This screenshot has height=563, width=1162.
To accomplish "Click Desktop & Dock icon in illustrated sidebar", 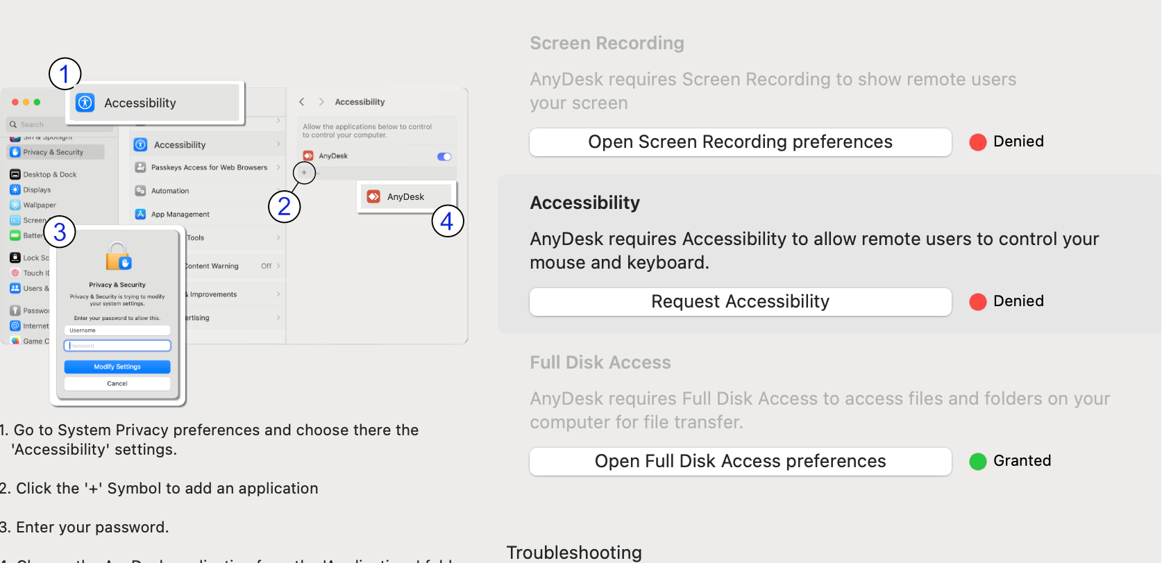I will click(15, 174).
